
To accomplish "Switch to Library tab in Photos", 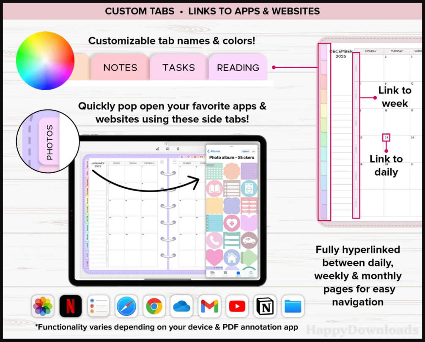I will pyautogui.click(x=212, y=274).
